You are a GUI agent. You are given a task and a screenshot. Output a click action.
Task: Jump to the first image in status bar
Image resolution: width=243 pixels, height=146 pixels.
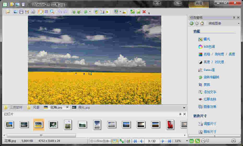pos(135,141)
